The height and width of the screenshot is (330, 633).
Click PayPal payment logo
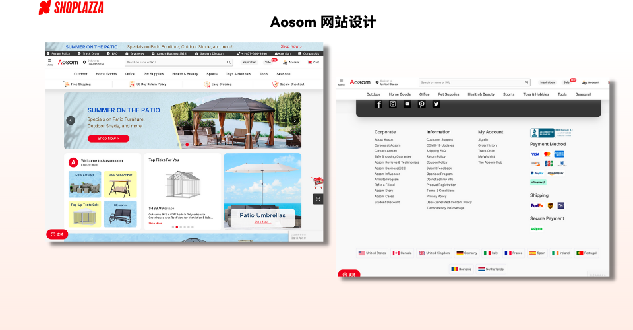(537, 173)
